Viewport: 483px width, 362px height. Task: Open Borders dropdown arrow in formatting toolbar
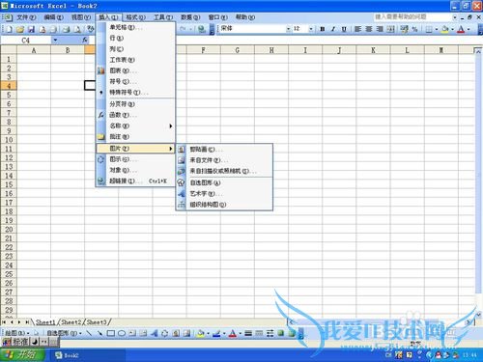pyautogui.click(x=437, y=29)
